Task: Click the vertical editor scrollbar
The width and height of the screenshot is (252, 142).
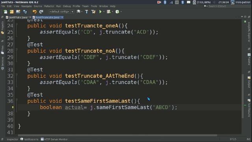Action: (x=243, y=96)
